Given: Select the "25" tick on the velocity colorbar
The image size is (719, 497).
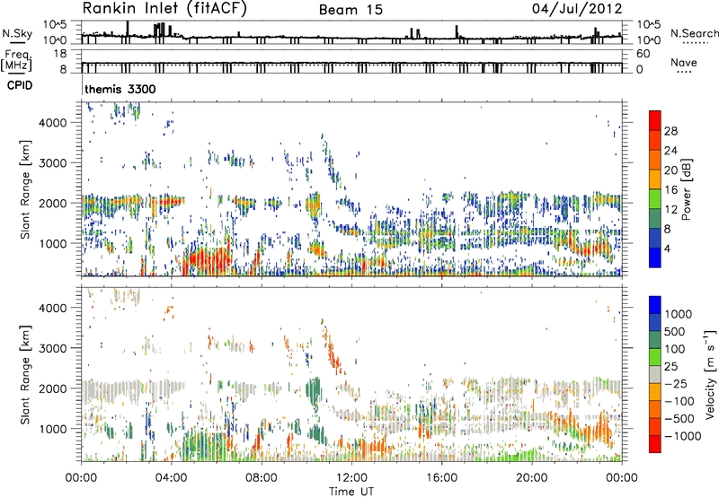Looking at the screenshot, I should pyautogui.click(x=670, y=366).
